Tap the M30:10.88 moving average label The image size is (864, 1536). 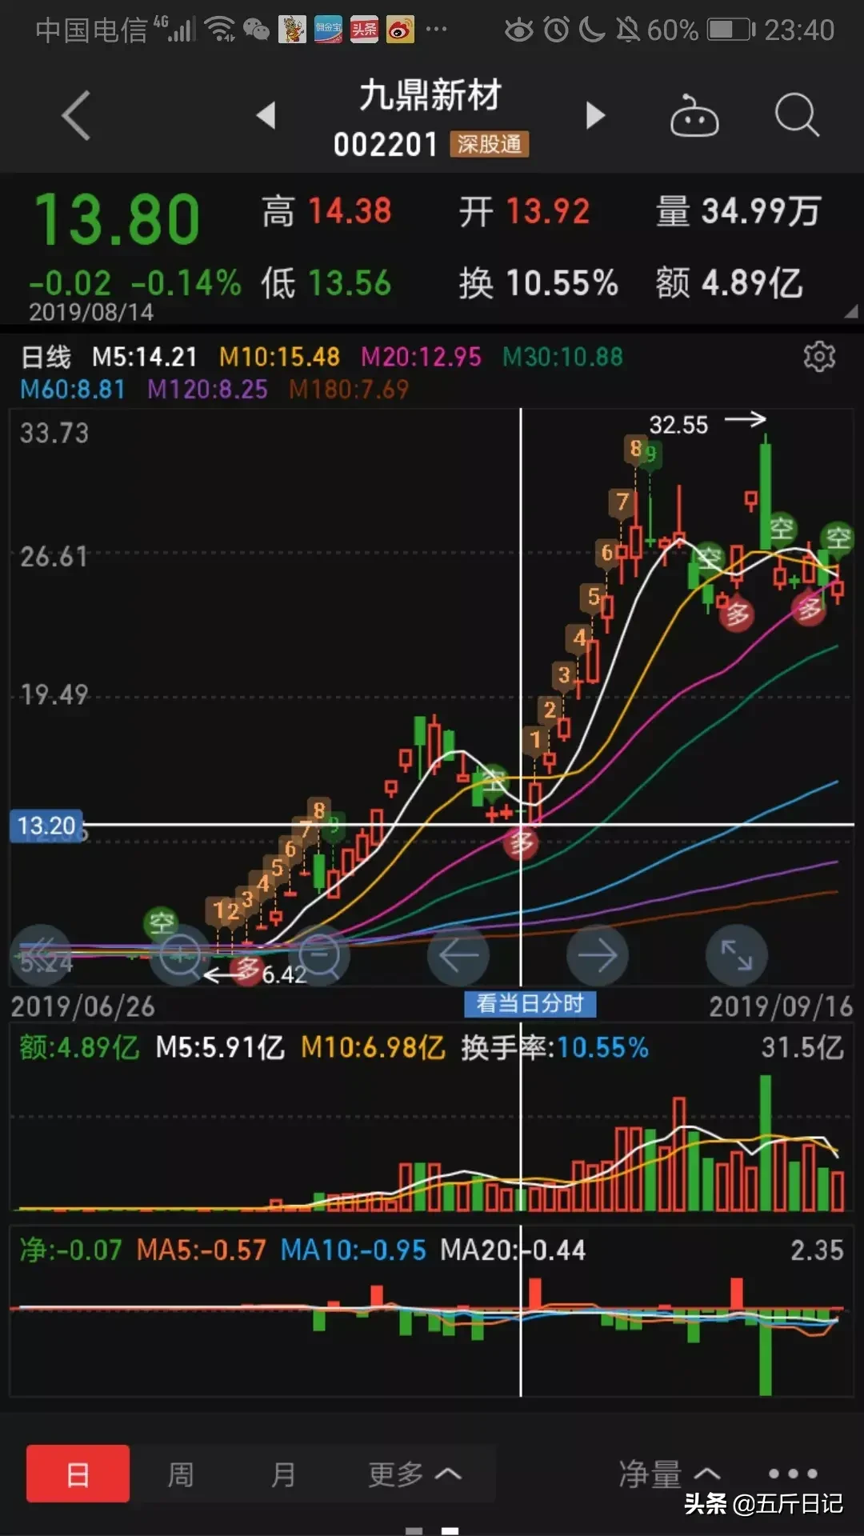562,357
